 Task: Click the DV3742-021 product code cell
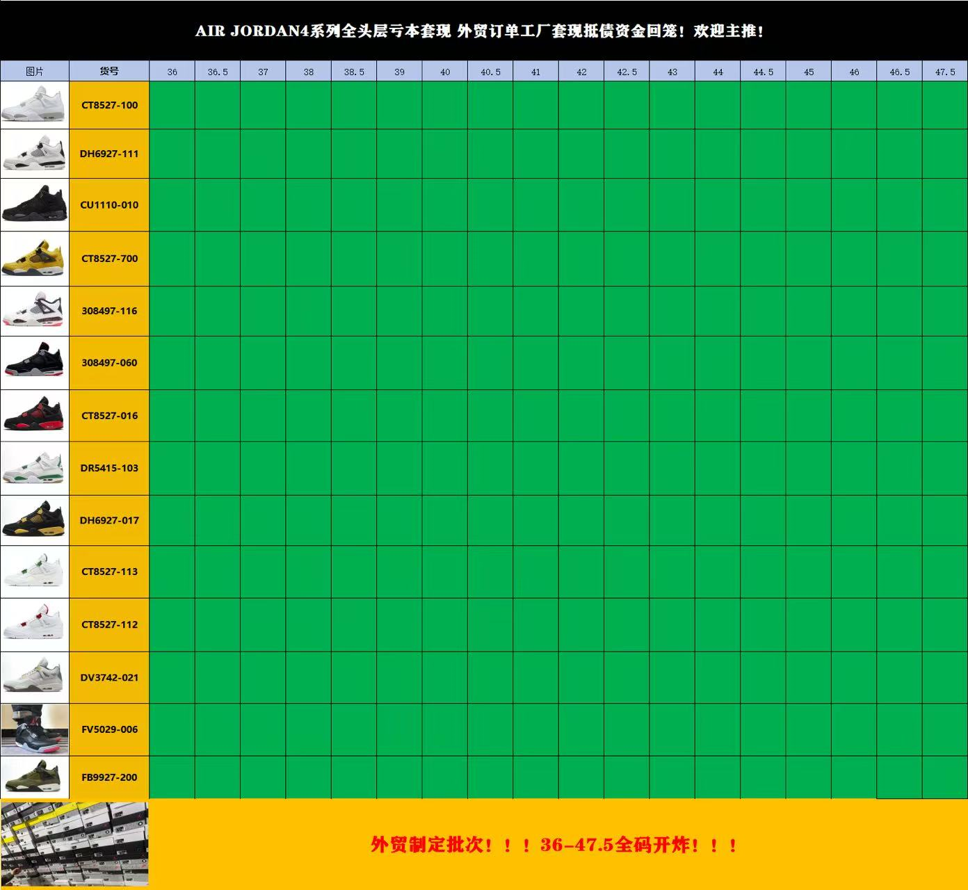pyautogui.click(x=109, y=677)
